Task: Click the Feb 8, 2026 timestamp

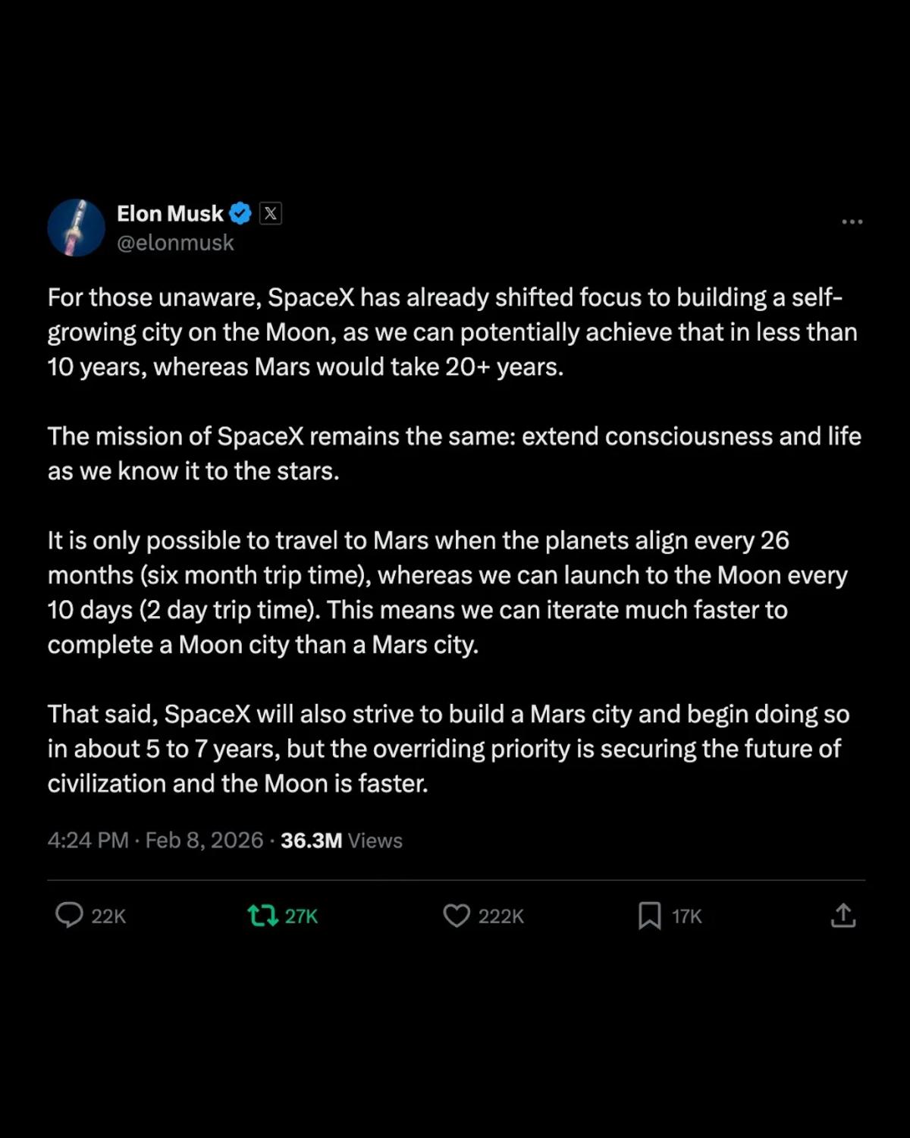Action: point(205,840)
